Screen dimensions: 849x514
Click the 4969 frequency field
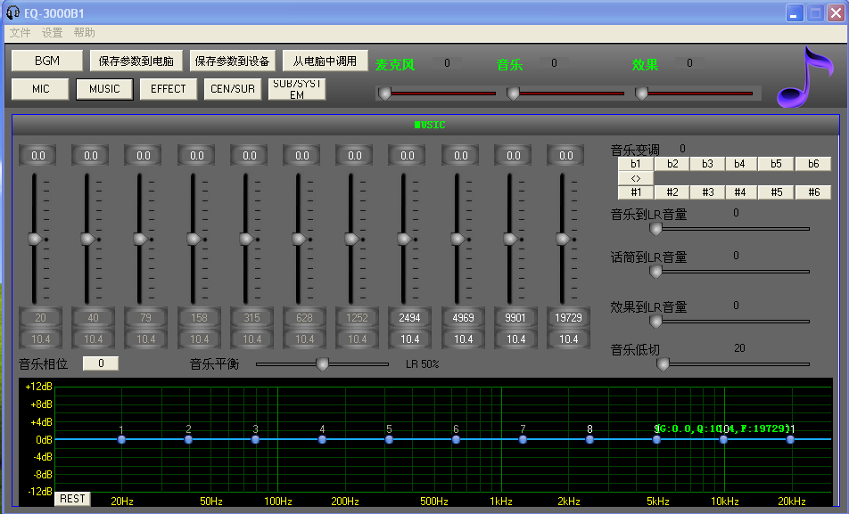tap(463, 318)
